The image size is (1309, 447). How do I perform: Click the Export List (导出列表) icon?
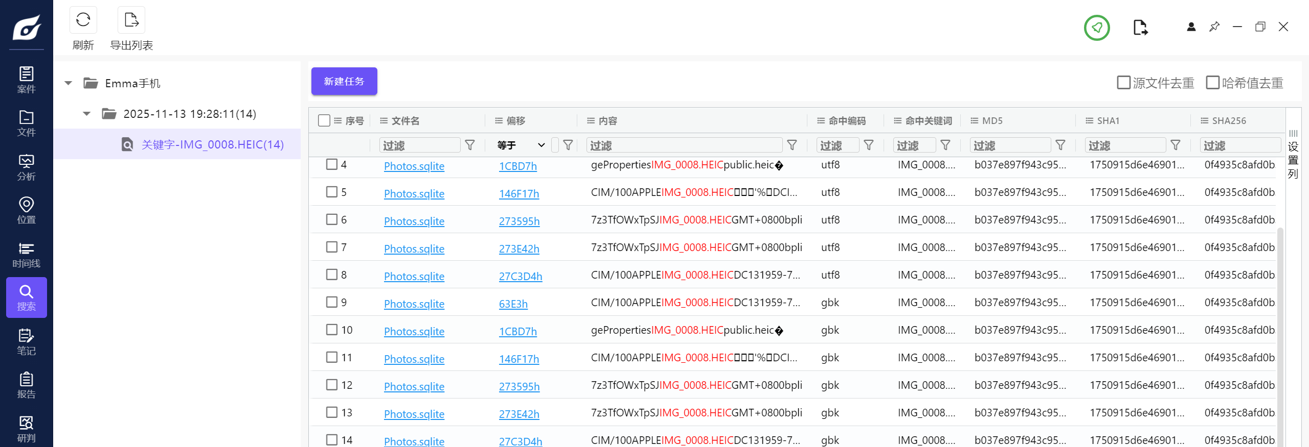(131, 20)
